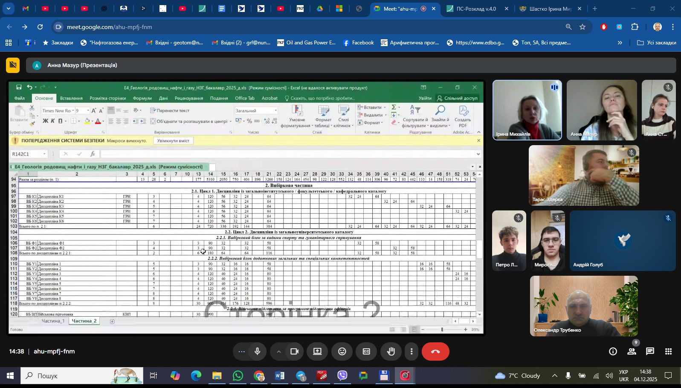Show hidden system tray icons
Screen dimensions: 681x388
554,376
